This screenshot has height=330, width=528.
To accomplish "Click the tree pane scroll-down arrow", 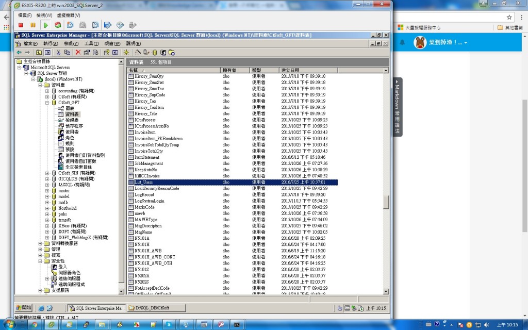I will point(121,291).
